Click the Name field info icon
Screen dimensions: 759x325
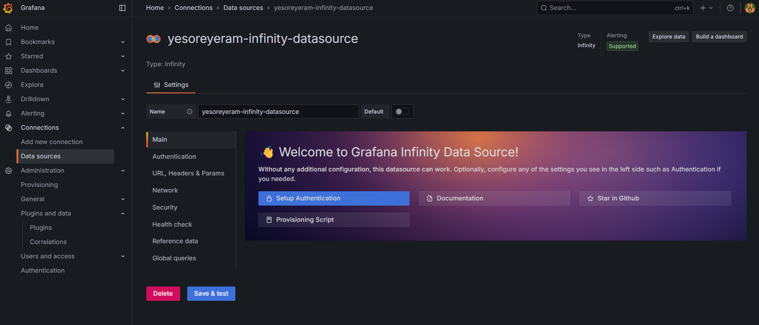pyautogui.click(x=190, y=112)
